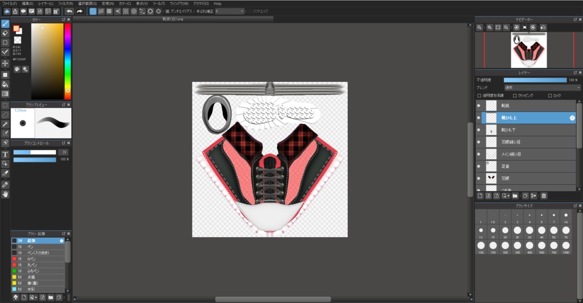Image resolution: width=583 pixels, height=303 pixels.
Task: Click the rainbow hue strip
Action: point(68,61)
